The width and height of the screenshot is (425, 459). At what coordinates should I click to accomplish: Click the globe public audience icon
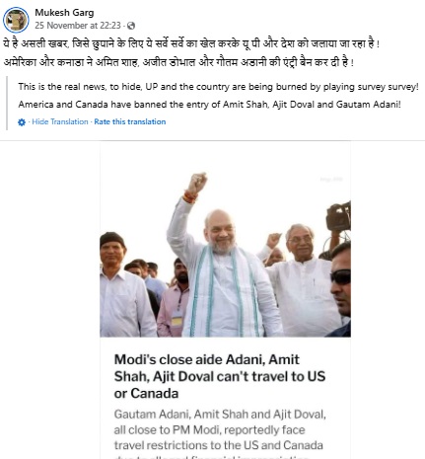point(131,26)
